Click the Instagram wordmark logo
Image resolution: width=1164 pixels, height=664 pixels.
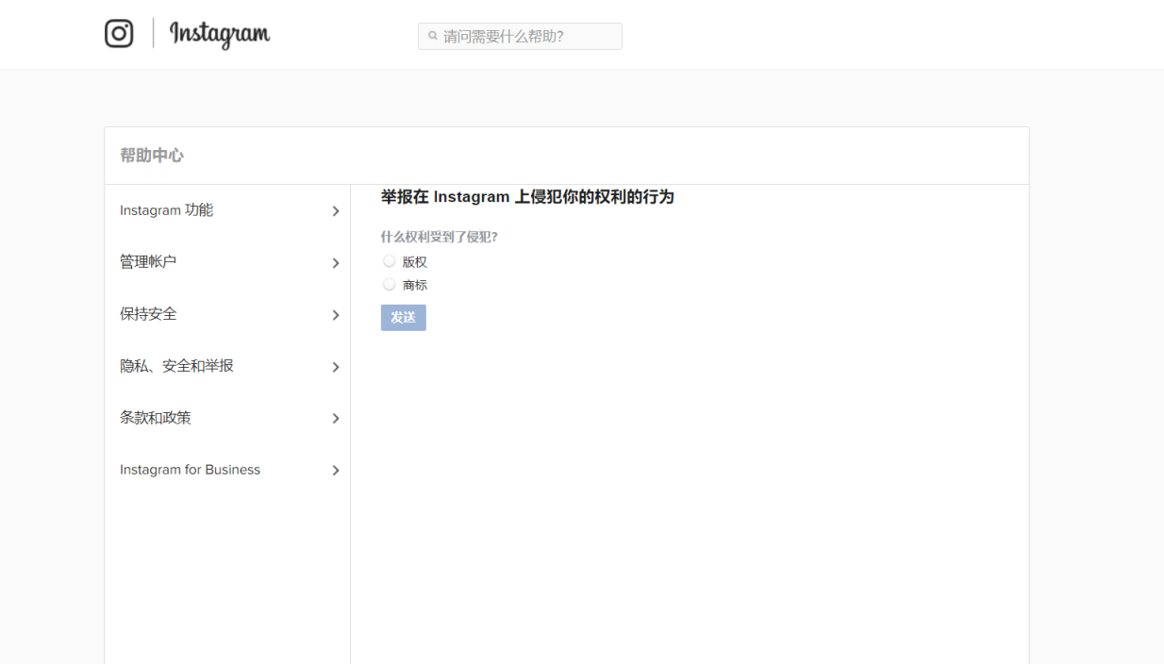(x=219, y=34)
